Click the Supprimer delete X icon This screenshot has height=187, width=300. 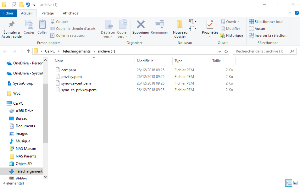click(141, 25)
